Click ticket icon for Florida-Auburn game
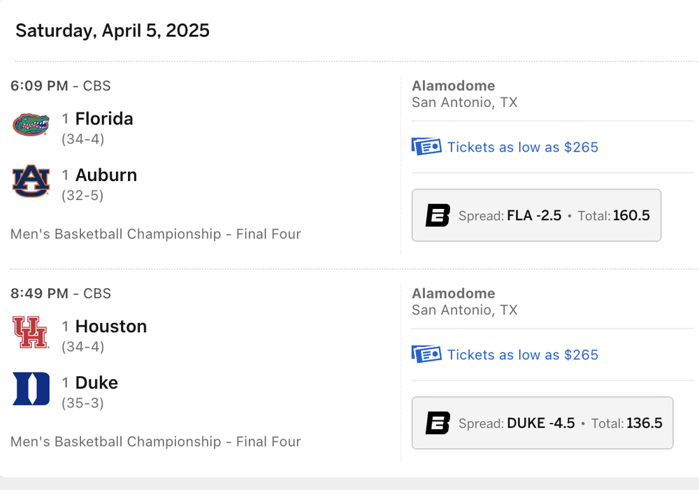Image resolution: width=699 pixels, height=490 pixels. coord(426,147)
